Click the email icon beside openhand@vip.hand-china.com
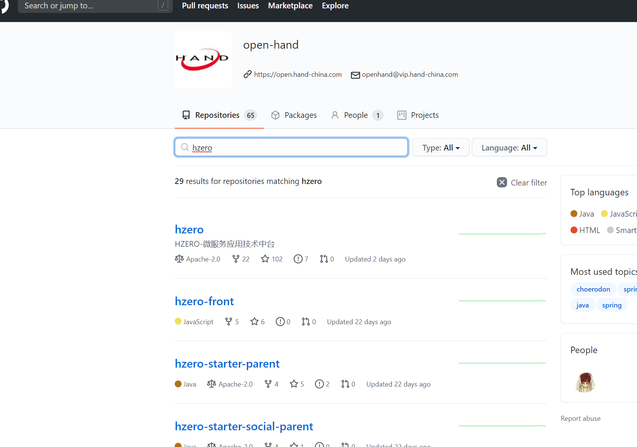This screenshot has width=637, height=447. point(355,75)
